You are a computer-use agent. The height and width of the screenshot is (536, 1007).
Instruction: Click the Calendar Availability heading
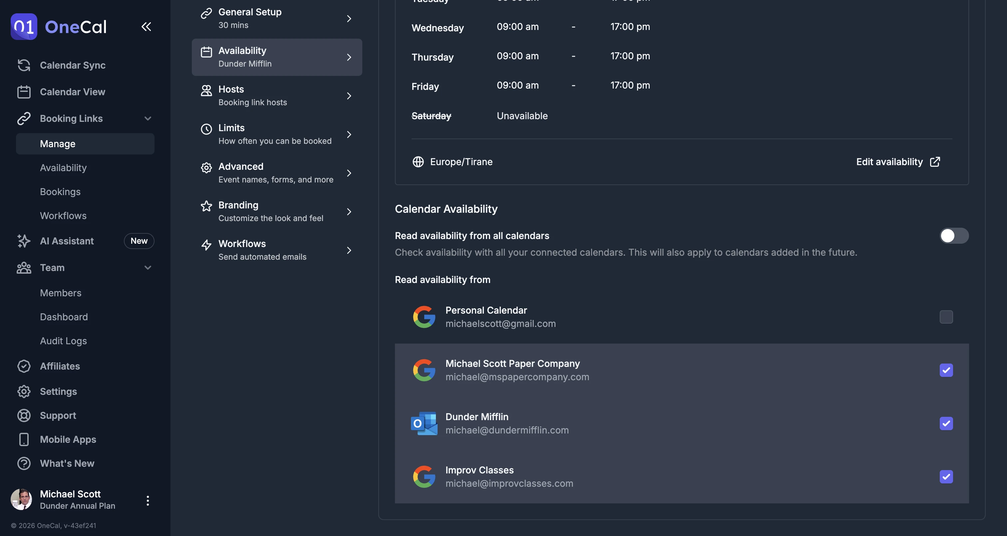click(x=446, y=209)
